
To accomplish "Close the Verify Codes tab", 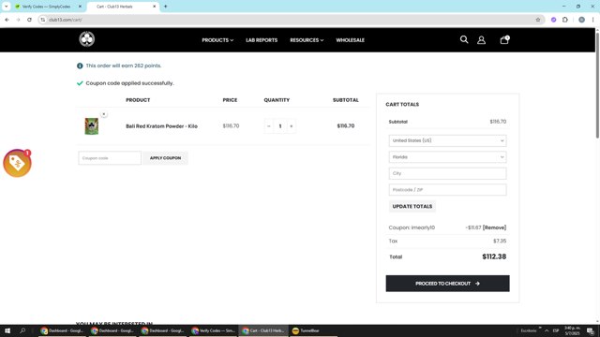I will pos(80,7).
